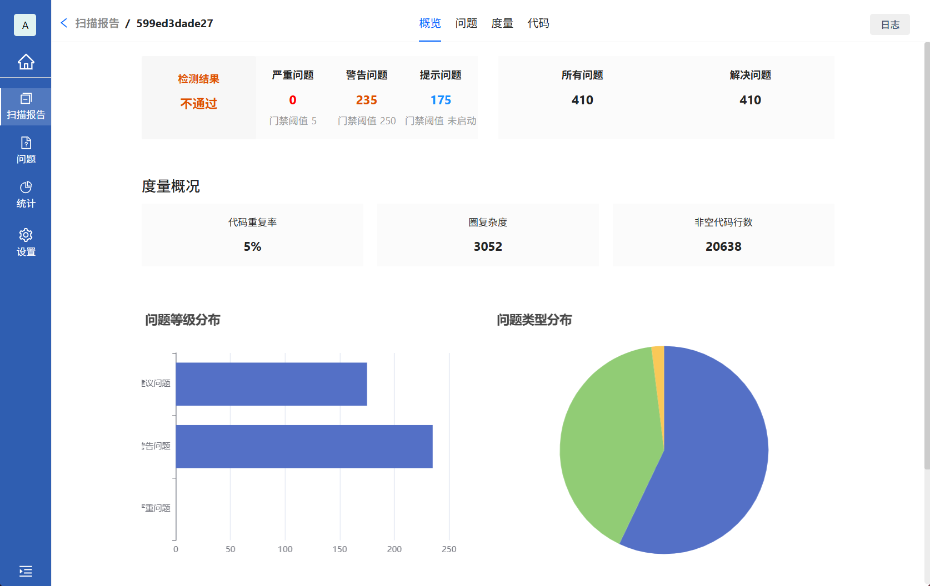Click the 门禁阈值 未启动 label
This screenshot has width=930, height=586.
pos(441,121)
